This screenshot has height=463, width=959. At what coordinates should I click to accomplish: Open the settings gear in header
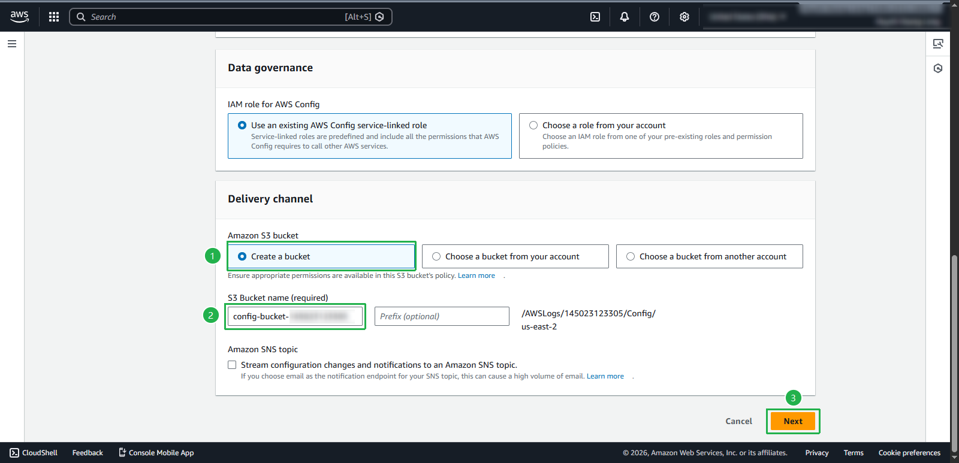tap(684, 17)
